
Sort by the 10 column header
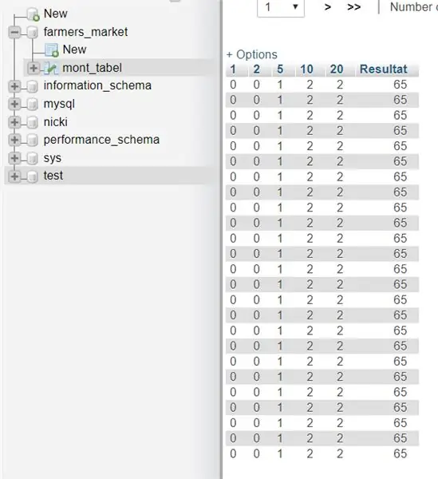306,69
